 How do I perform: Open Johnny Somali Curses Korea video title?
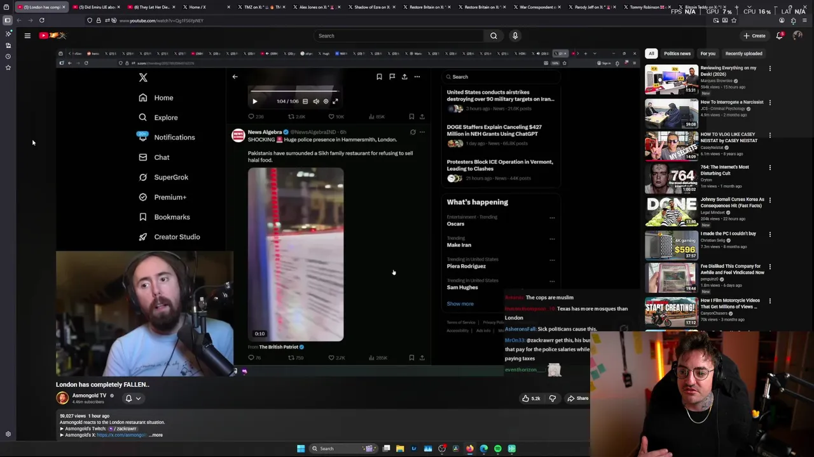(732, 202)
